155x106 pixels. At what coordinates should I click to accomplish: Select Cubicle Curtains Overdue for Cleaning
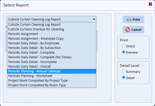36,29
